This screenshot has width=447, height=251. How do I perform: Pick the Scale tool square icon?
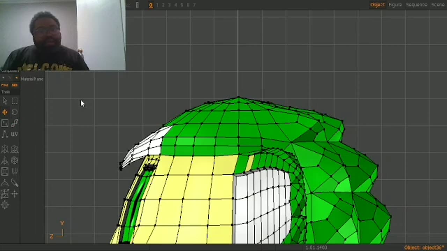coord(5,123)
